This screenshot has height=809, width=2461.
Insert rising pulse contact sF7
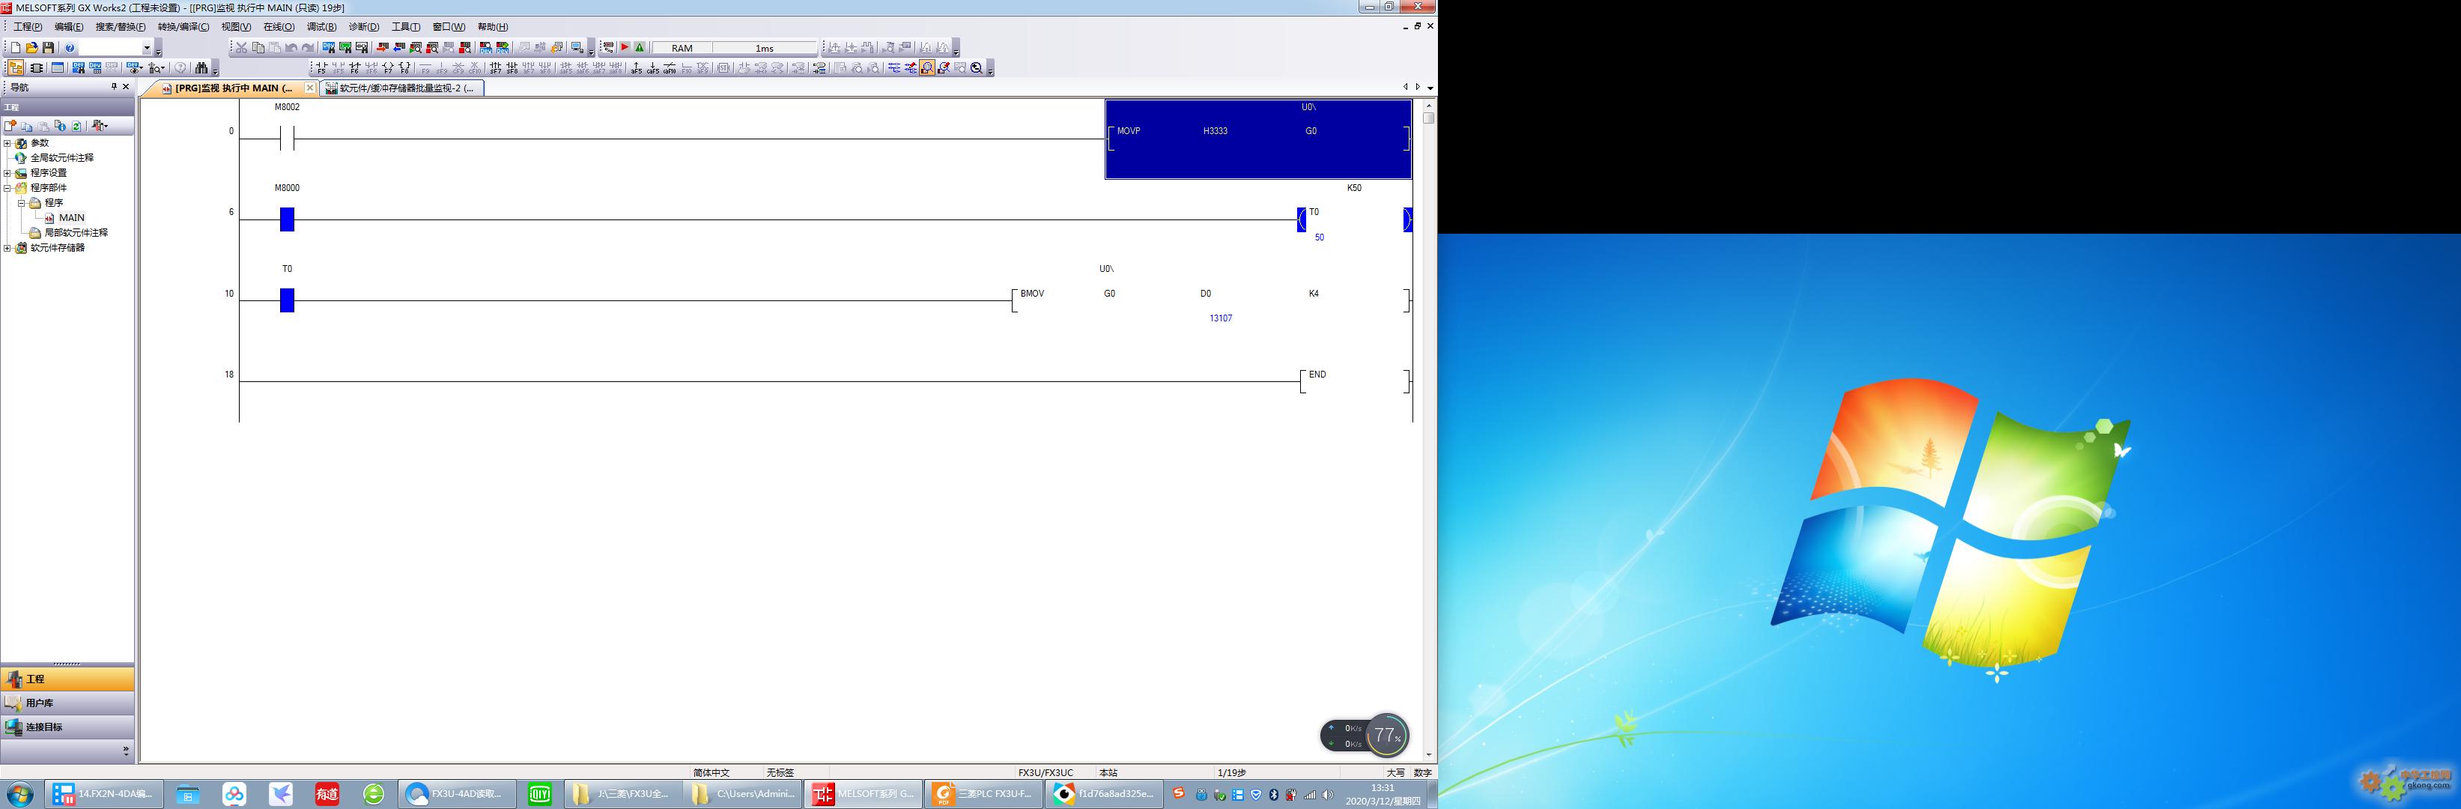pos(496,68)
